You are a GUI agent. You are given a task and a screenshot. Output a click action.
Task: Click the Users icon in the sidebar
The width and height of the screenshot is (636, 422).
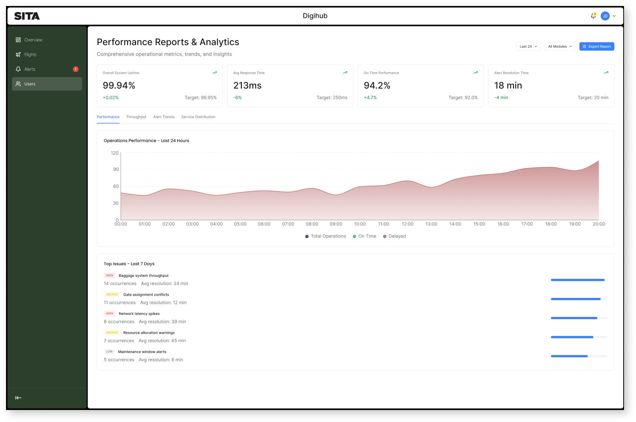click(18, 84)
